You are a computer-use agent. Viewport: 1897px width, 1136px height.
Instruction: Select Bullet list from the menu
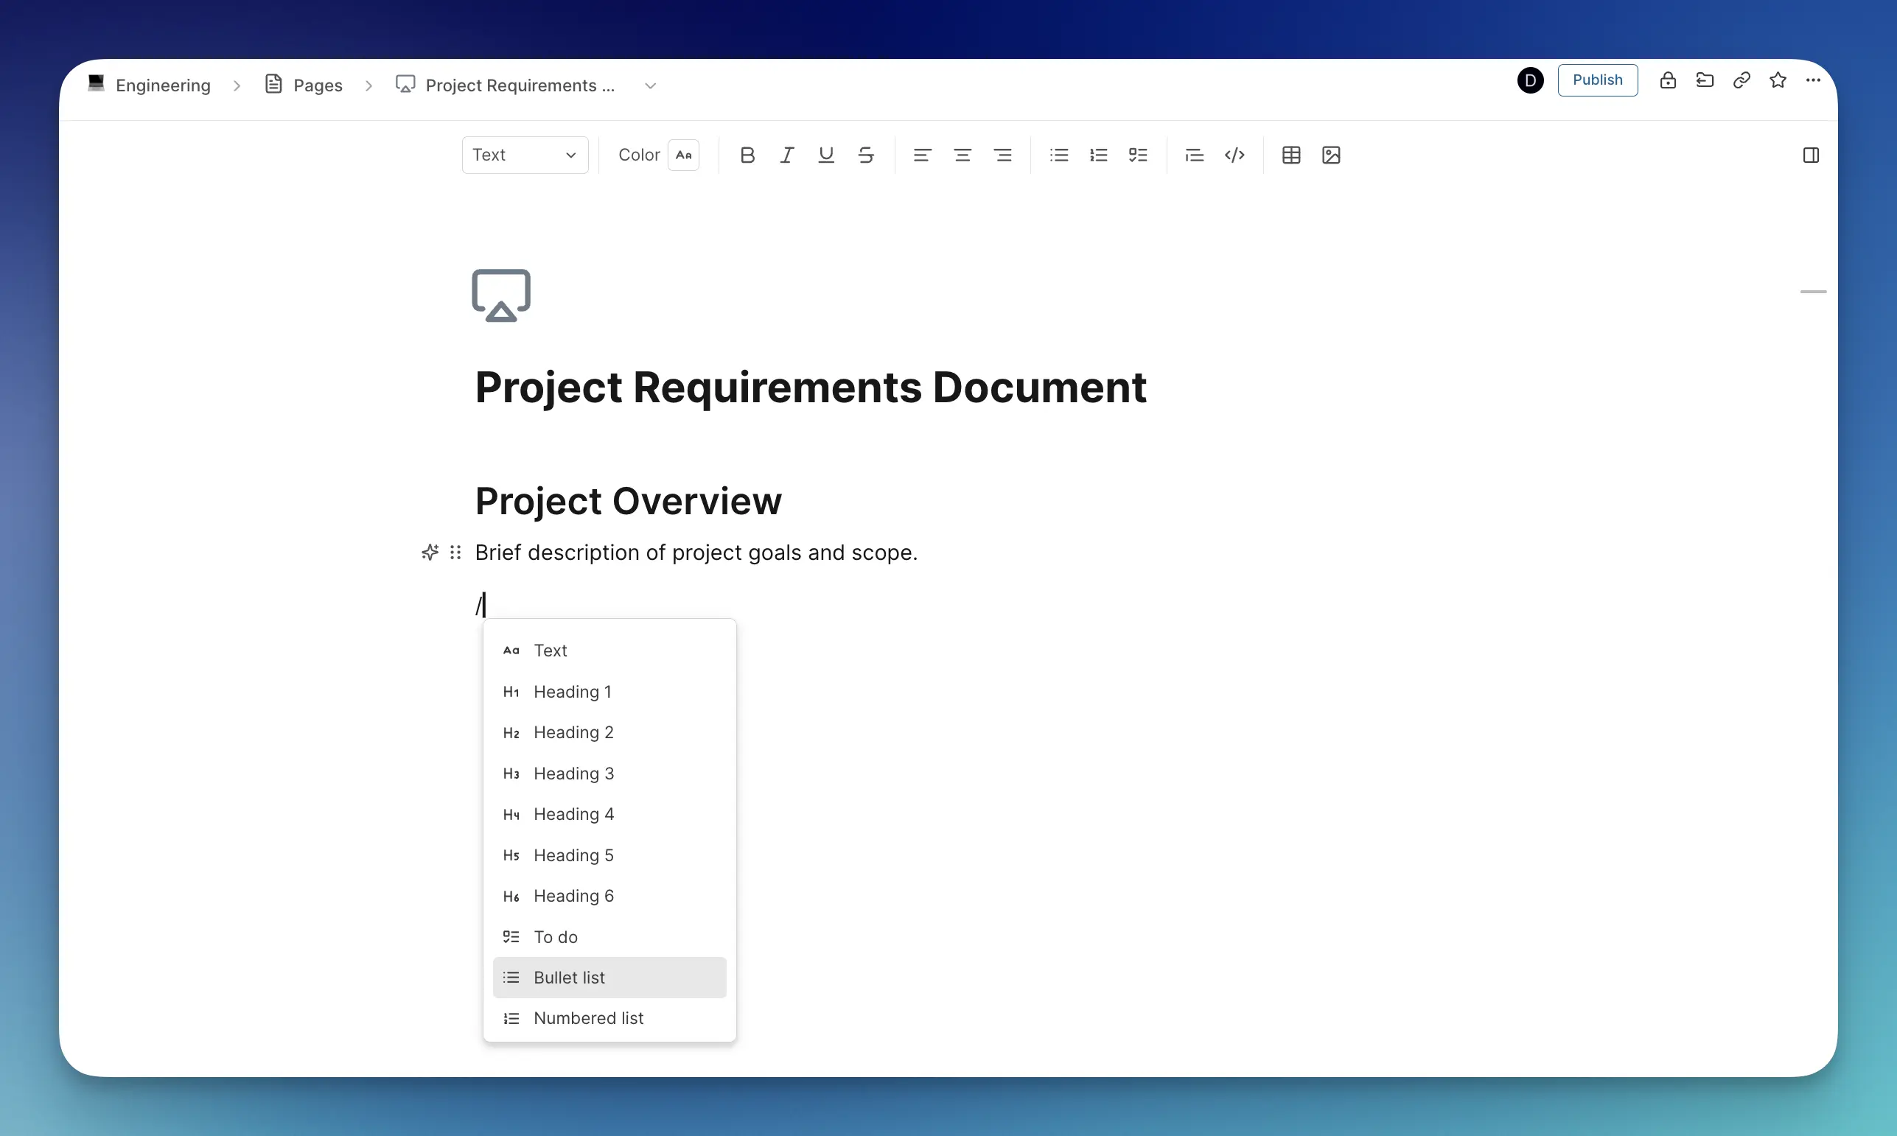[609, 978]
